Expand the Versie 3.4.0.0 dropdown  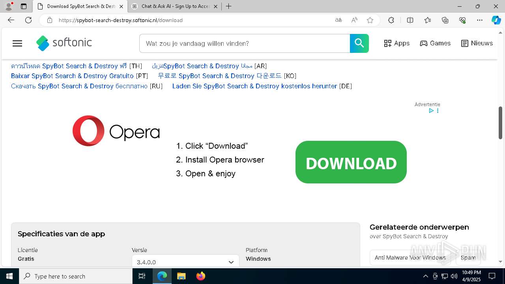point(185,262)
